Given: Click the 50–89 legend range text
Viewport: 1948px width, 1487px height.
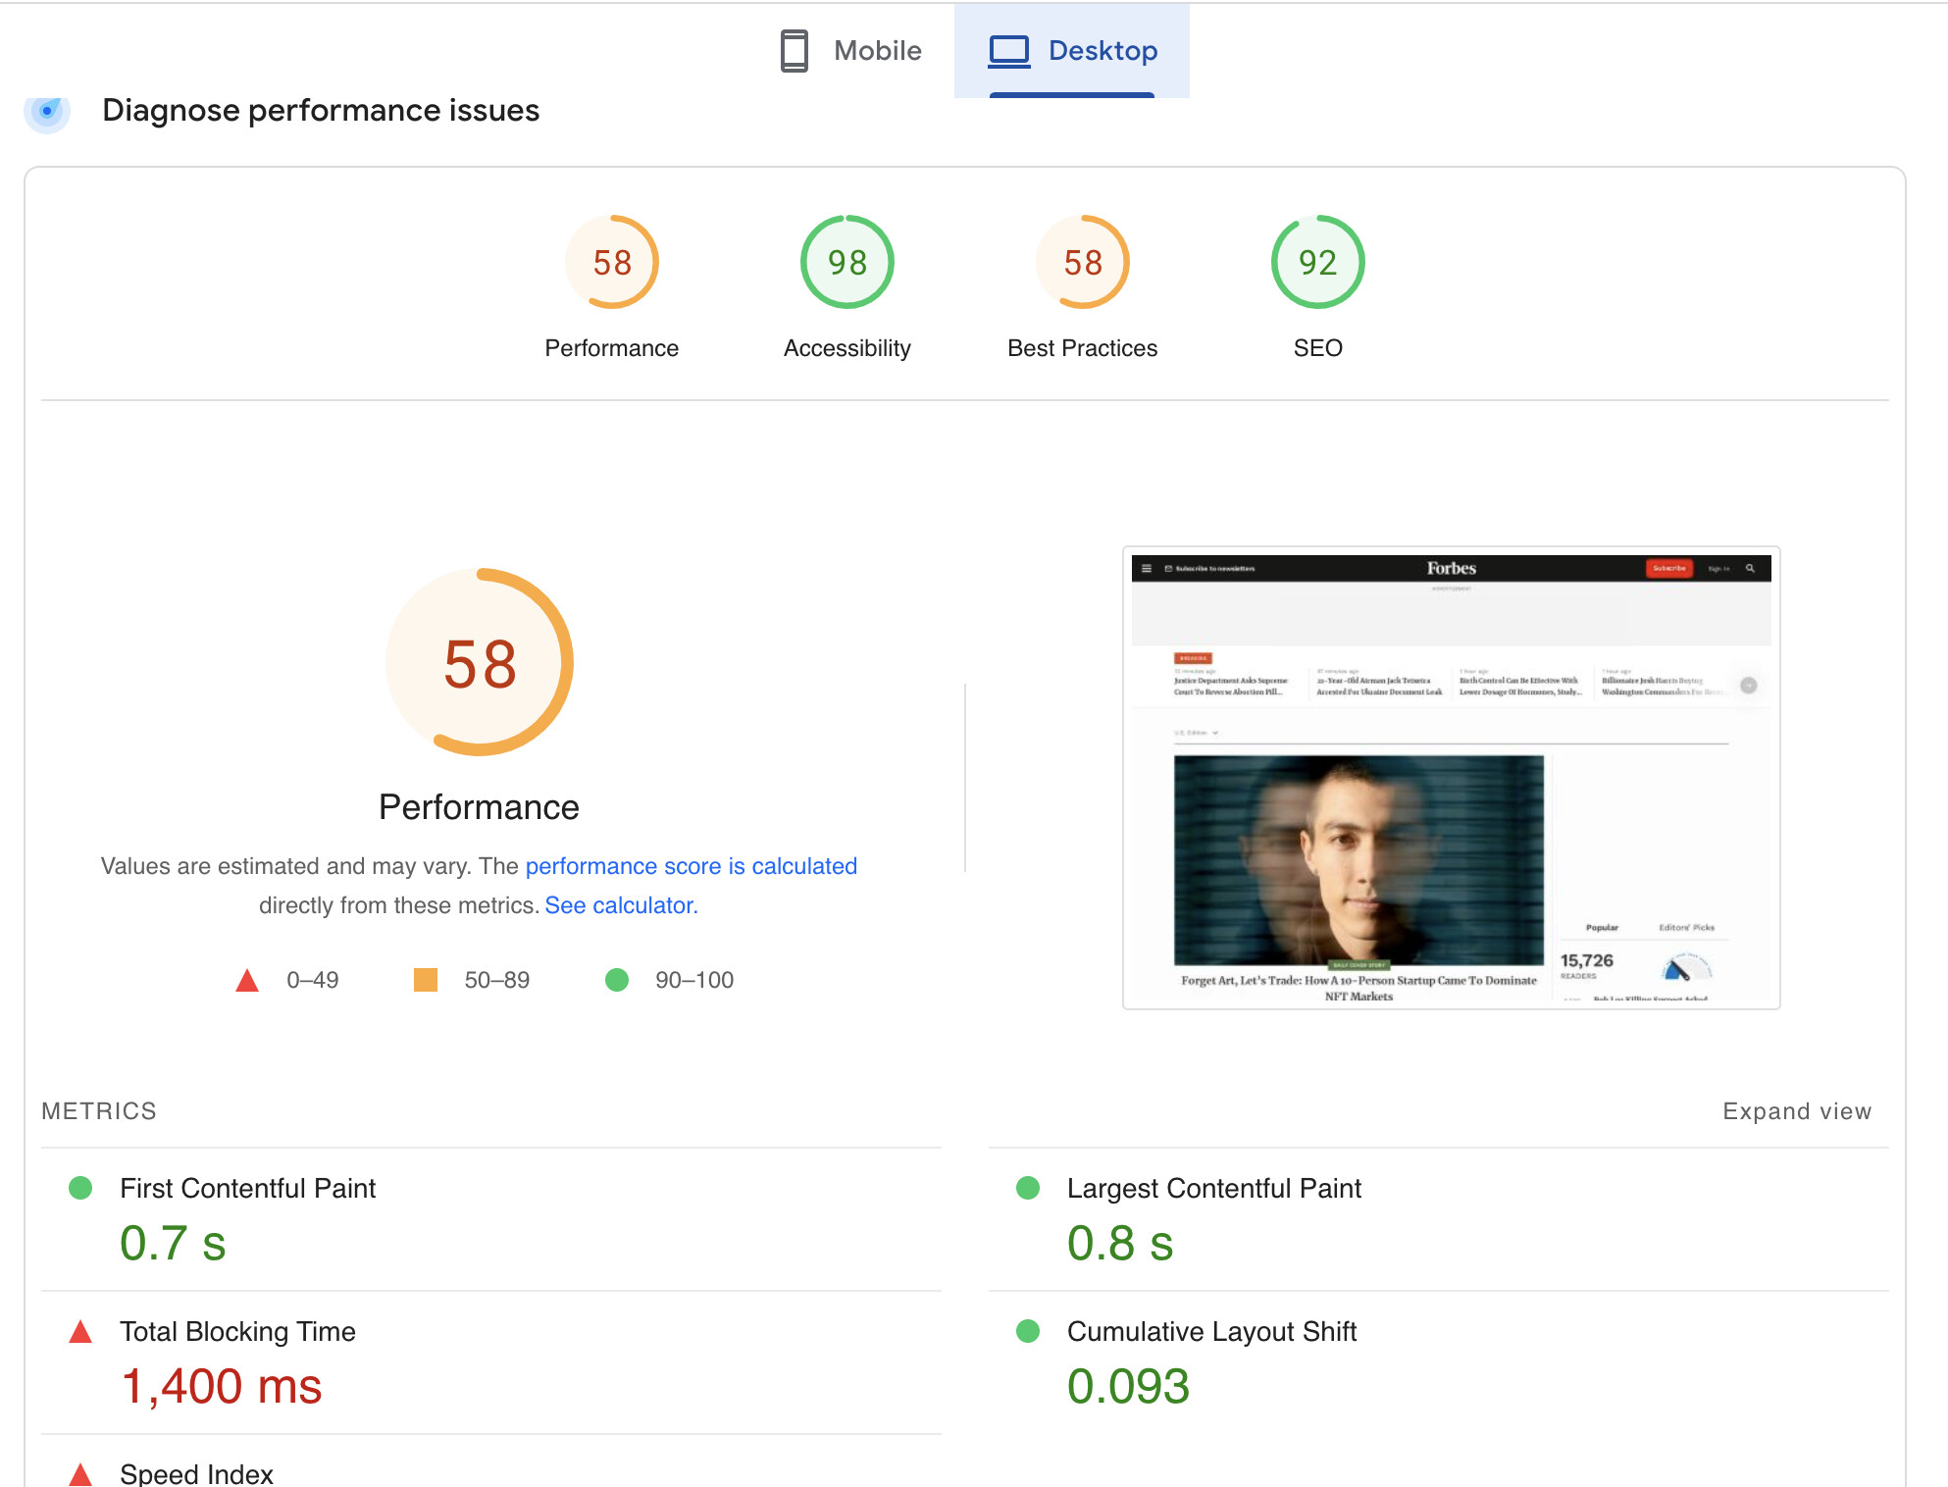Looking at the screenshot, I should [x=497, y=980].
